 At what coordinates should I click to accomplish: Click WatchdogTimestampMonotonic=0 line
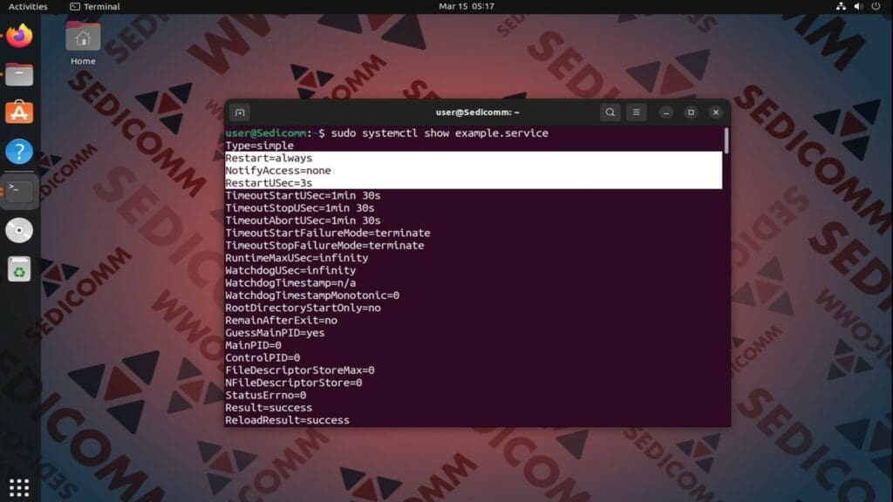coord(312,295)
